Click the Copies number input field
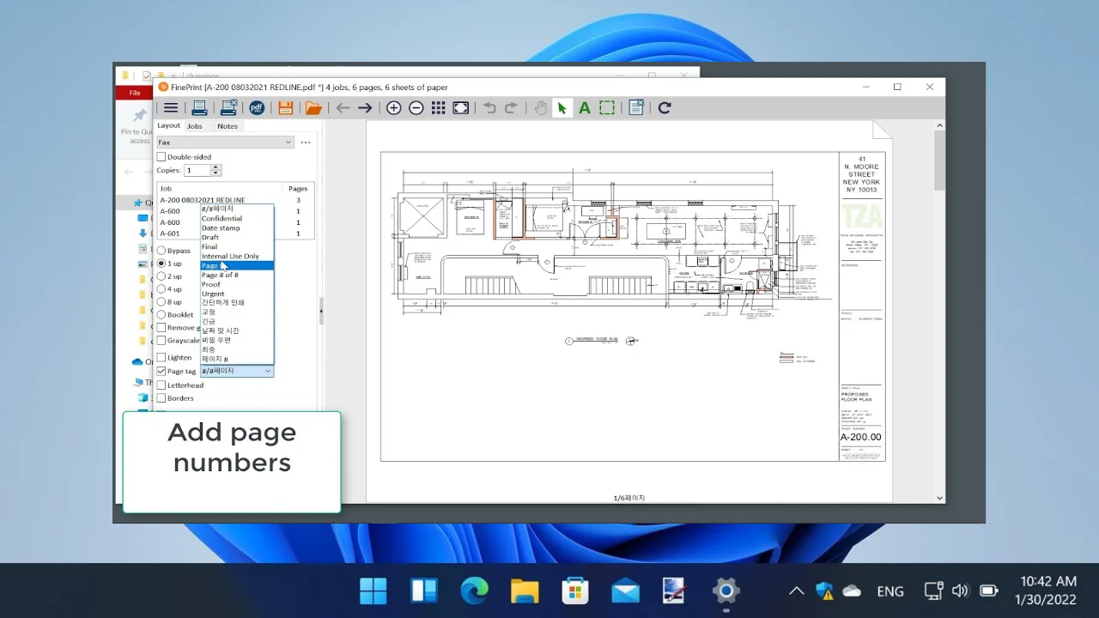 point(197,170)
